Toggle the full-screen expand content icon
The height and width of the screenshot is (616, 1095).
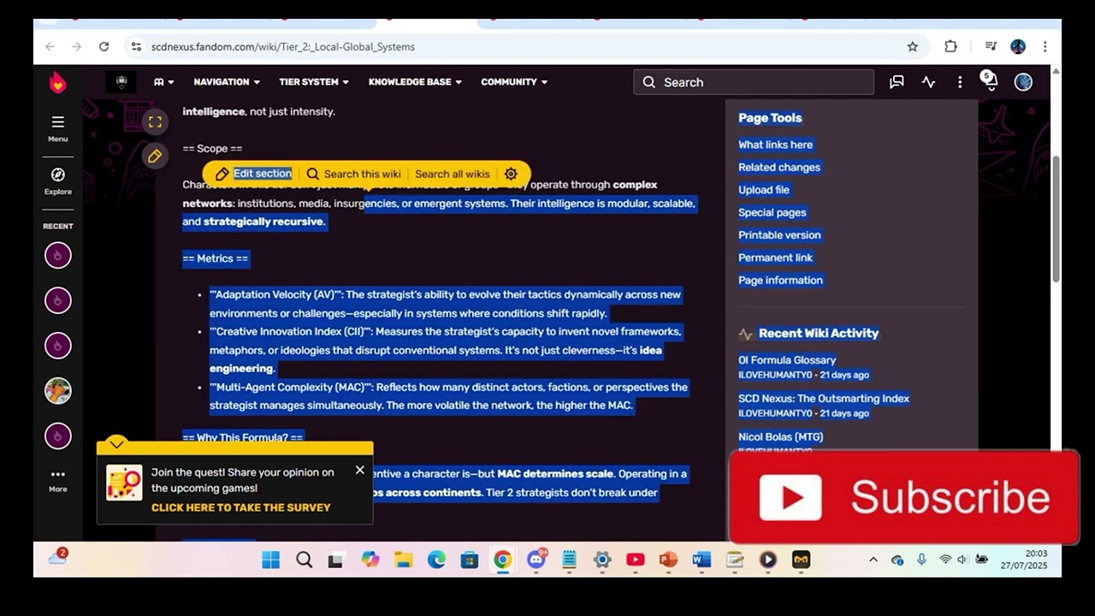coord(155,122)
